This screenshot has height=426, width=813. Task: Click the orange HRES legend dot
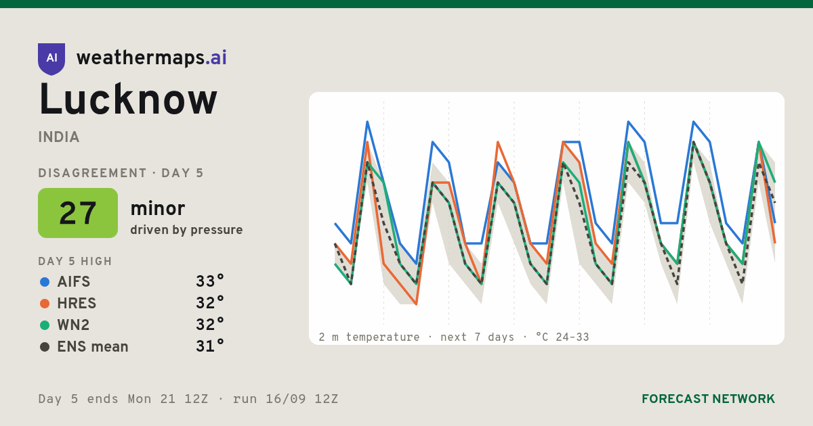coord(45,303)
